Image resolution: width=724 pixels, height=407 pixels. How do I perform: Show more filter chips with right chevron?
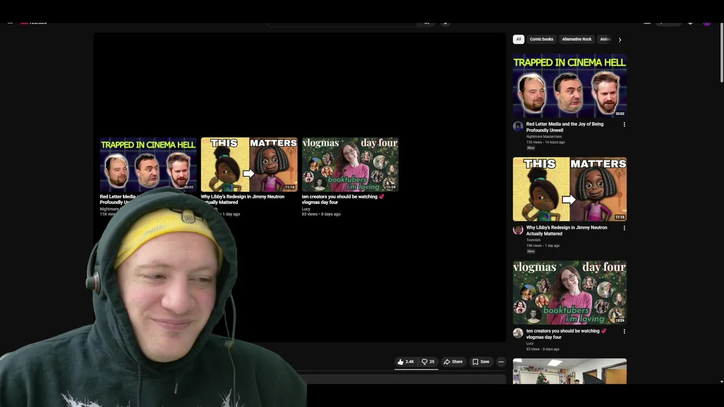[x=619, y=40]
